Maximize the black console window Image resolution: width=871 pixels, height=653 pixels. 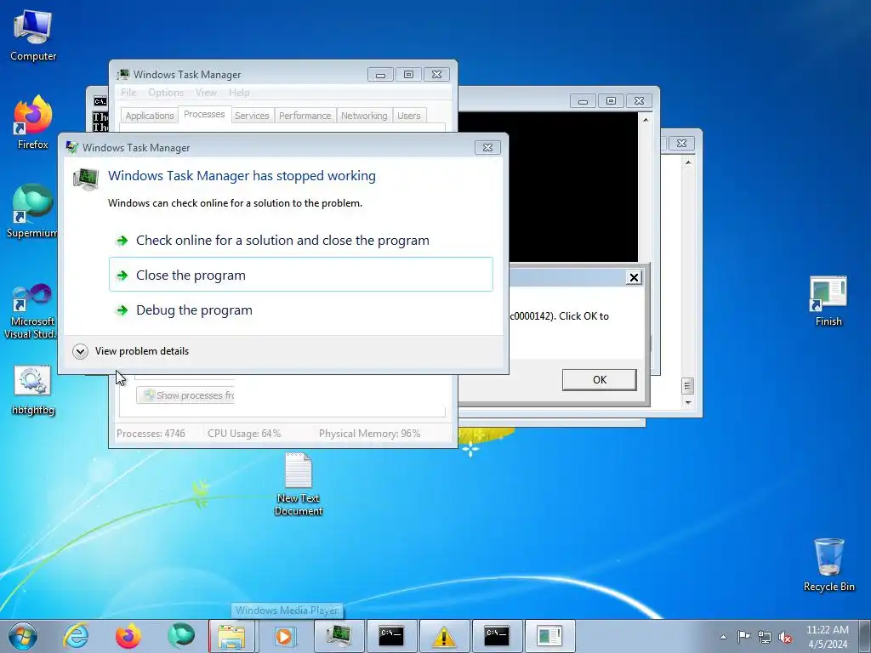coord(611,100)
